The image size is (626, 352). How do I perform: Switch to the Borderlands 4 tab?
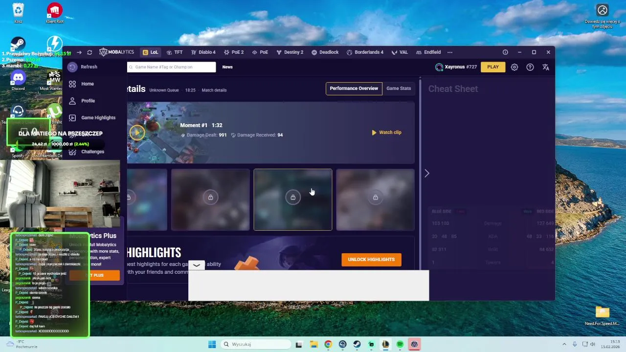coord(365,52)
